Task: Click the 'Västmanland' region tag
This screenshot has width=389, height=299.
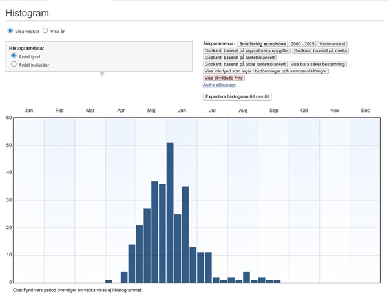Action: tap(334, 43)
